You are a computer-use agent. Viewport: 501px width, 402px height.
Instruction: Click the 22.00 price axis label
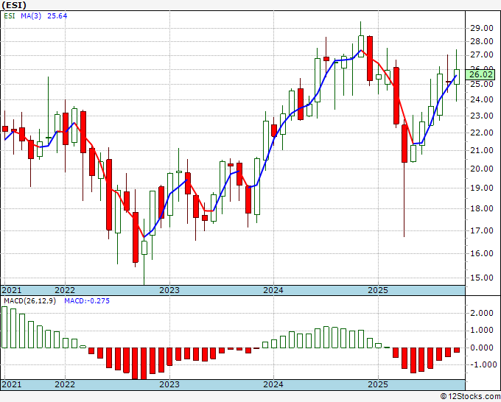click(x=482, y=133)
